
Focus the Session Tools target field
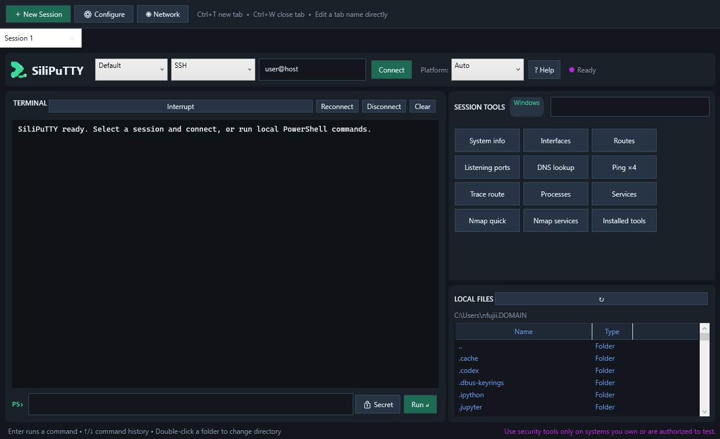(630, 107)
